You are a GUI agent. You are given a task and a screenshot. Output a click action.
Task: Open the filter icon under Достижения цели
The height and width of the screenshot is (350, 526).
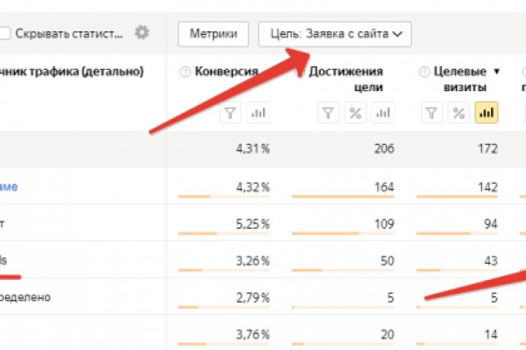pos(328,113)
